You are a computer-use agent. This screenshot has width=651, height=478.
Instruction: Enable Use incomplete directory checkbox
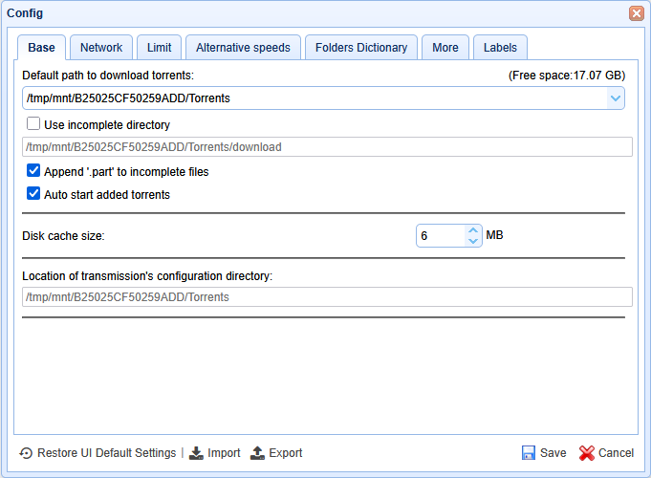[33, 124]
